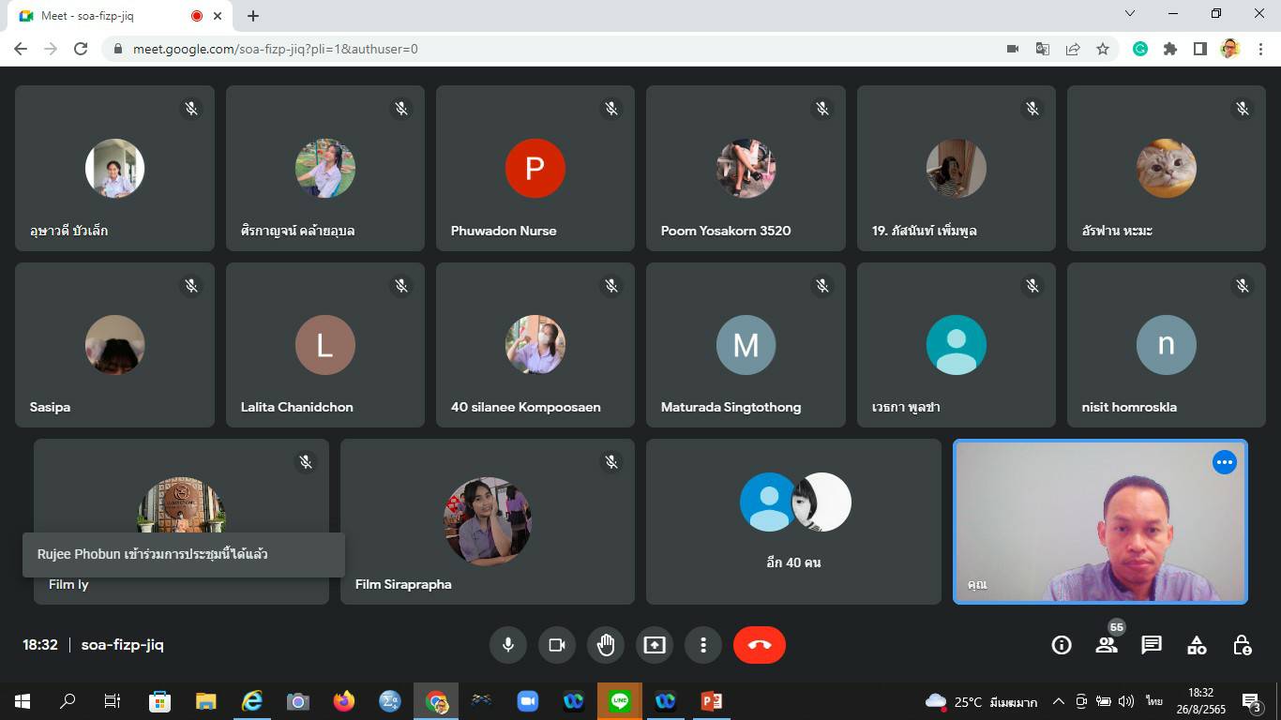Image resolution: width=1281 pixels, height=720 pixels.
Task: Open a new browser tab
Action: tap(253, 16)
